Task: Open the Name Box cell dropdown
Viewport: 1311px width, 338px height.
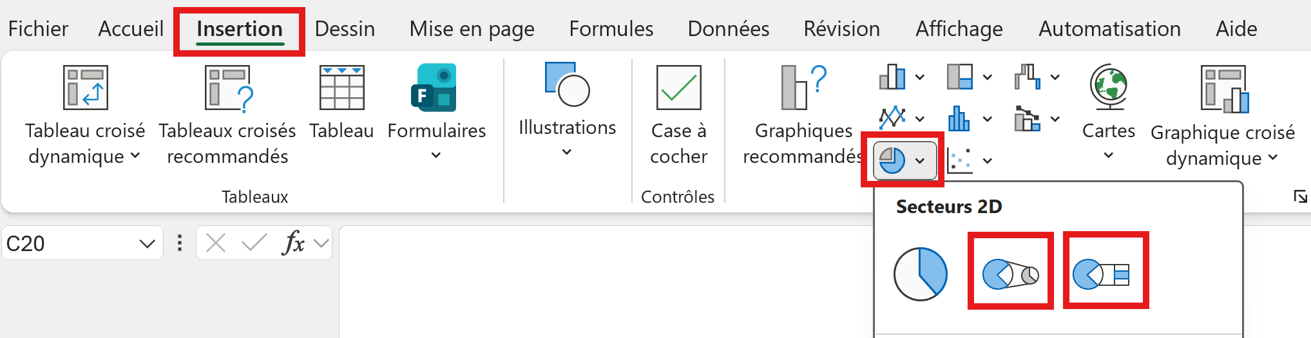Action: (147, 243)
